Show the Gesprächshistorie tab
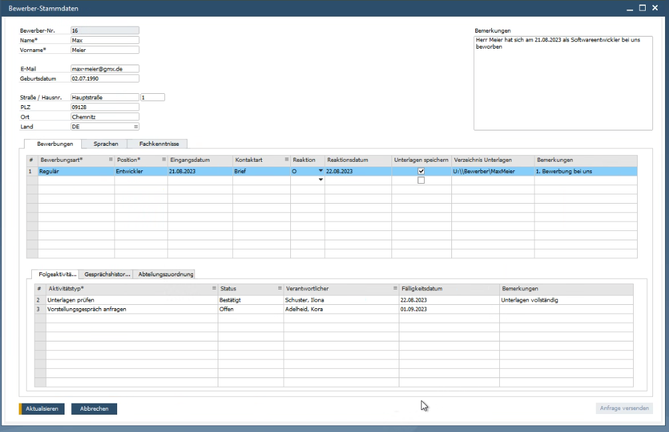Image resolution: width=669 pixels, height=432 pixels. click(x=107, y=274)
